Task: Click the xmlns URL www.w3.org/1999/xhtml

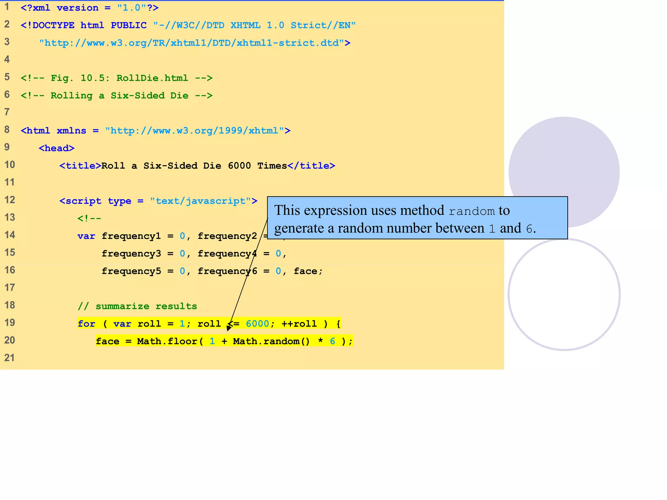Action: click(195, 131)
